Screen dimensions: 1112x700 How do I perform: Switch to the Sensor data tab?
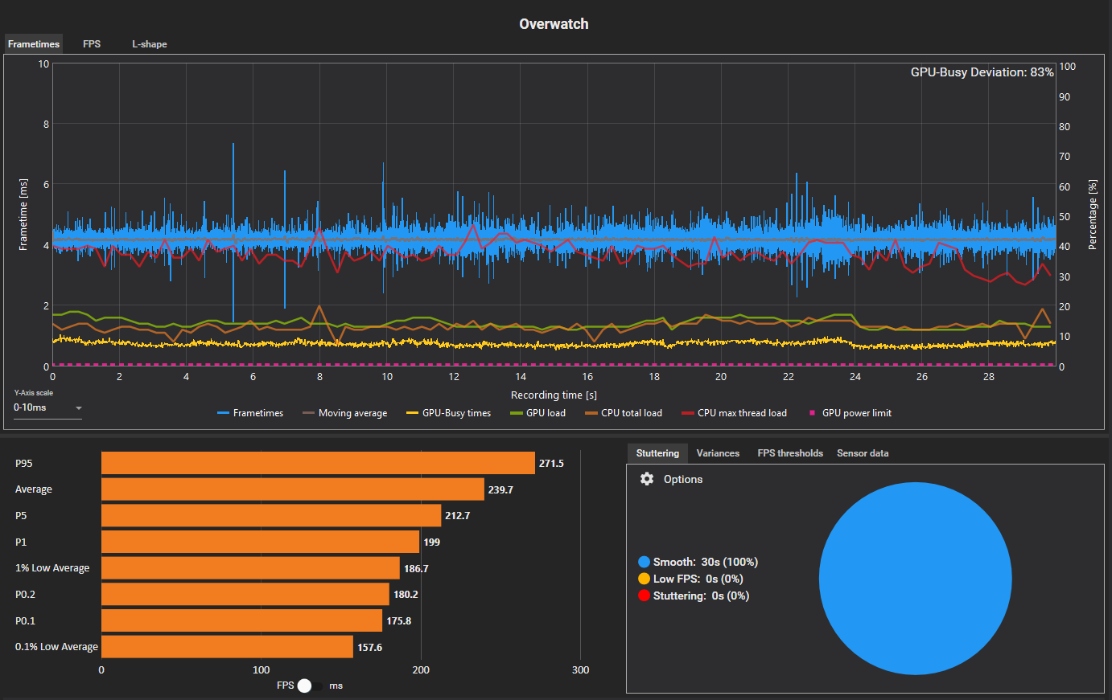(863, 453)
